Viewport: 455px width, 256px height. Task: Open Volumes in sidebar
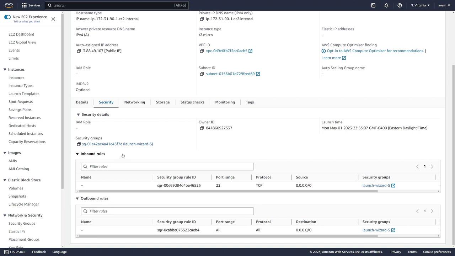point(16,188)
